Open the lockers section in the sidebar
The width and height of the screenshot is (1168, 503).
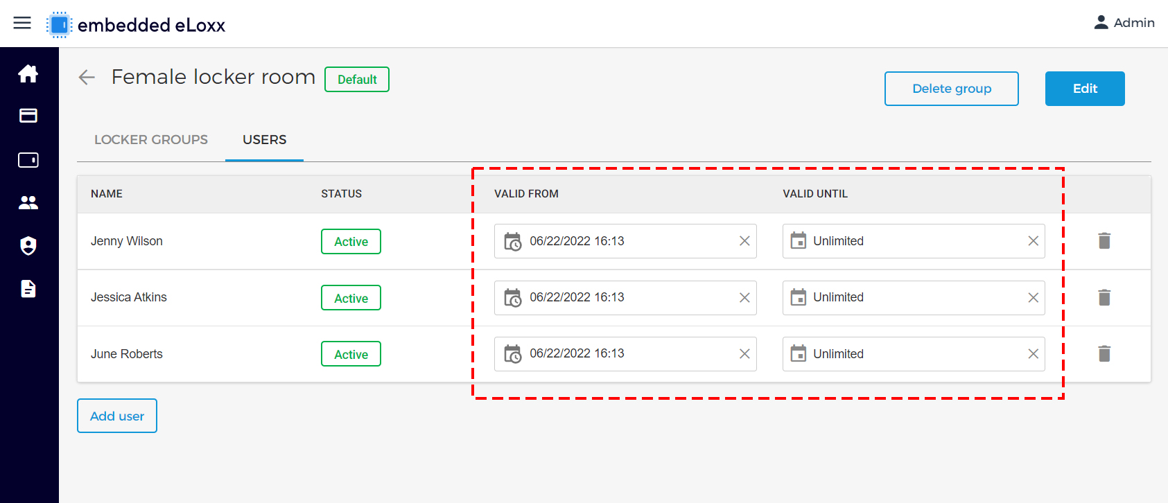pos(28,160)
